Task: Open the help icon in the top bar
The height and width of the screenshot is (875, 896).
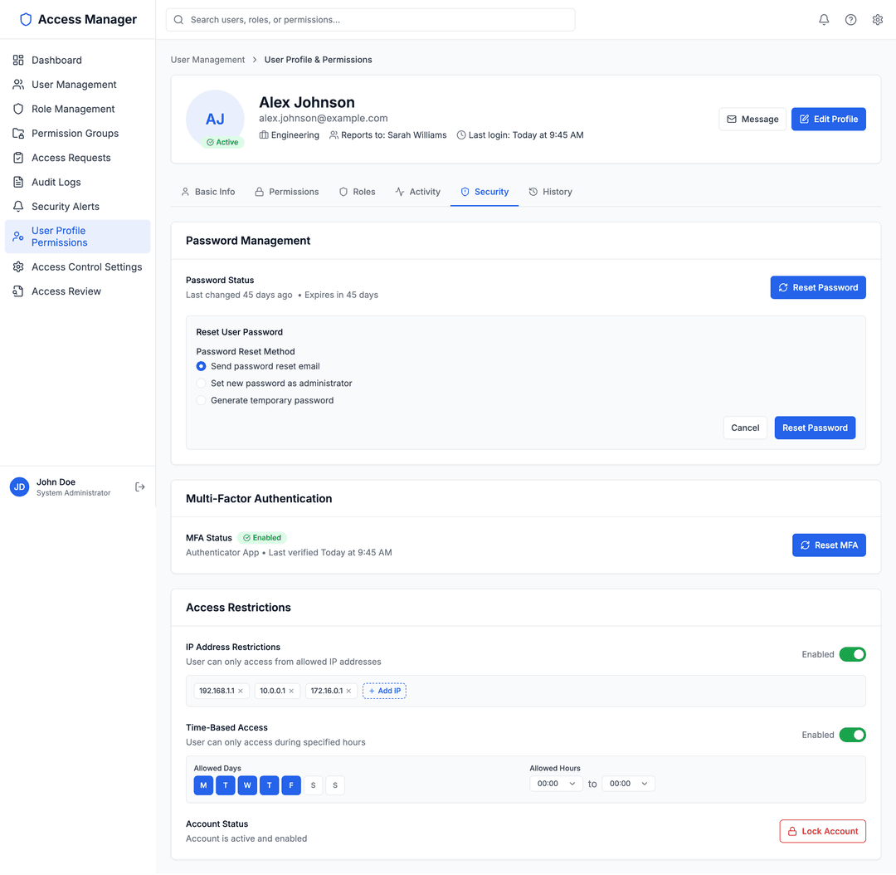Action: [850, 19]
